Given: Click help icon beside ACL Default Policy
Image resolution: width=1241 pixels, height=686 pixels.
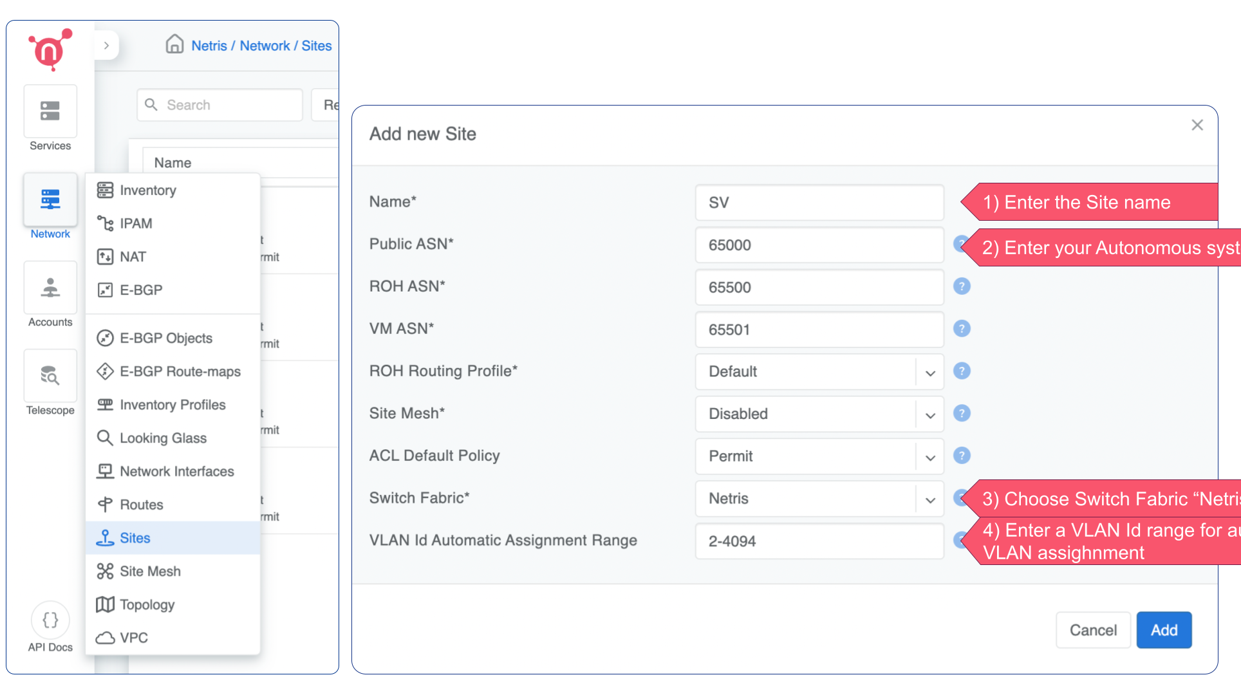Looking at the screenshot, I should point(962,456).
